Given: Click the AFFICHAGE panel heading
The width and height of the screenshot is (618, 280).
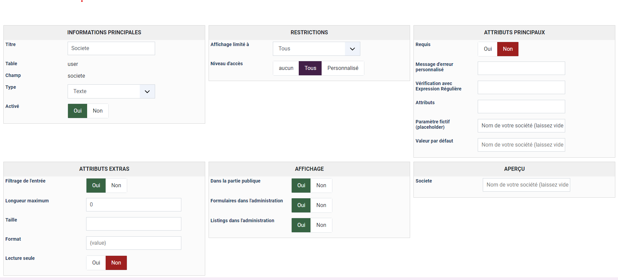Looking at the screenshot, I should point(309,169).
